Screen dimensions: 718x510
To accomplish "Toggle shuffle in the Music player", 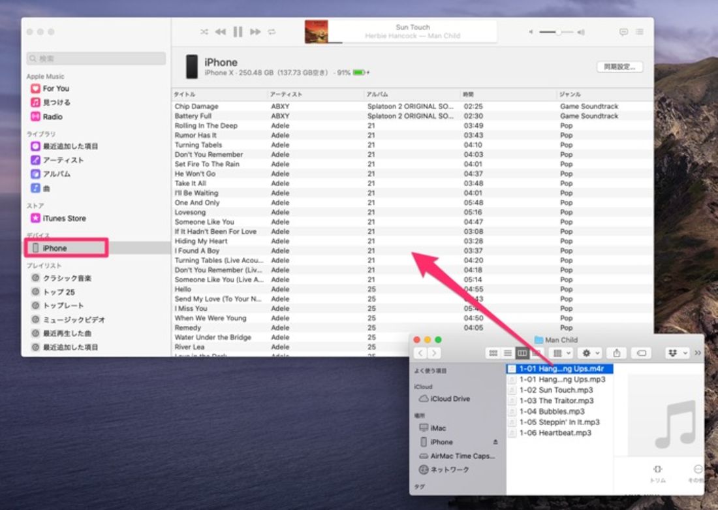I will (204, 31).
